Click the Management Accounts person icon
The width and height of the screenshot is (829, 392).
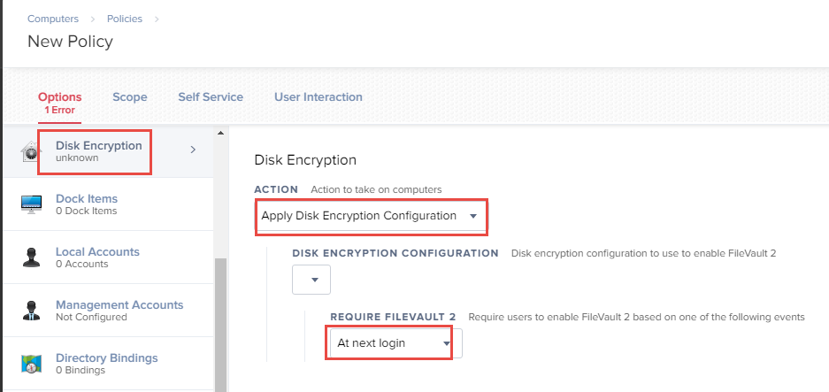[31, 310]
